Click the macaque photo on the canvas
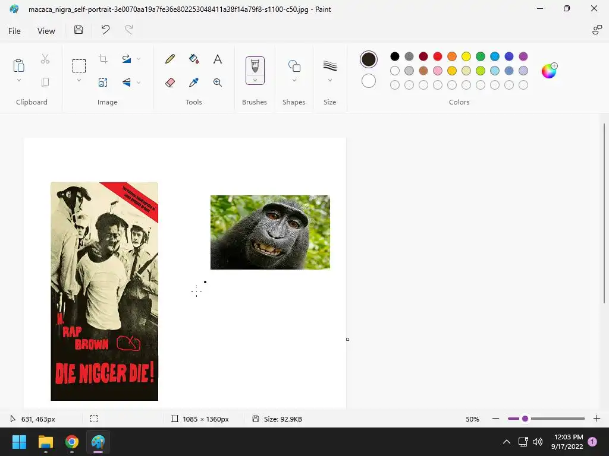This screenshot has width=609, height=456. (x=270, y=232)
